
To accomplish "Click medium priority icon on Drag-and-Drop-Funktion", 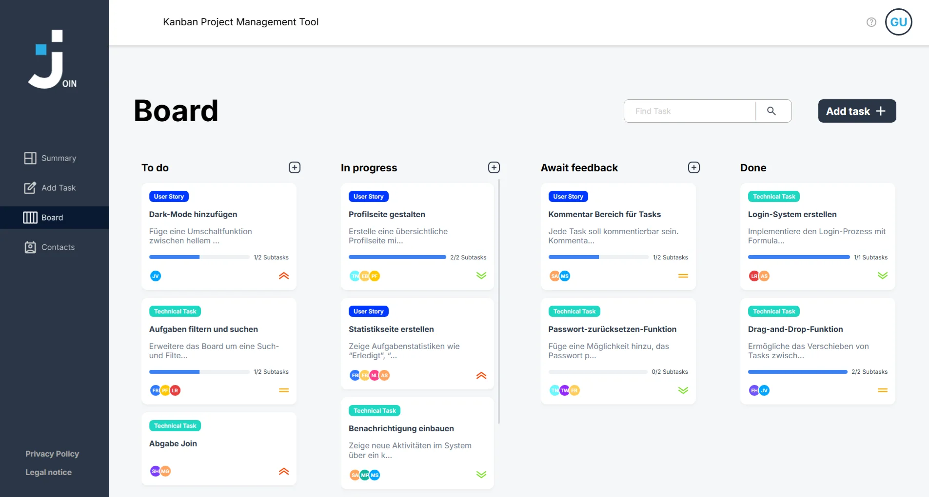I will [883, 390].
